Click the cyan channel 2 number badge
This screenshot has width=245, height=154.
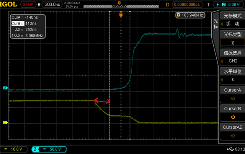coord(35,149)
